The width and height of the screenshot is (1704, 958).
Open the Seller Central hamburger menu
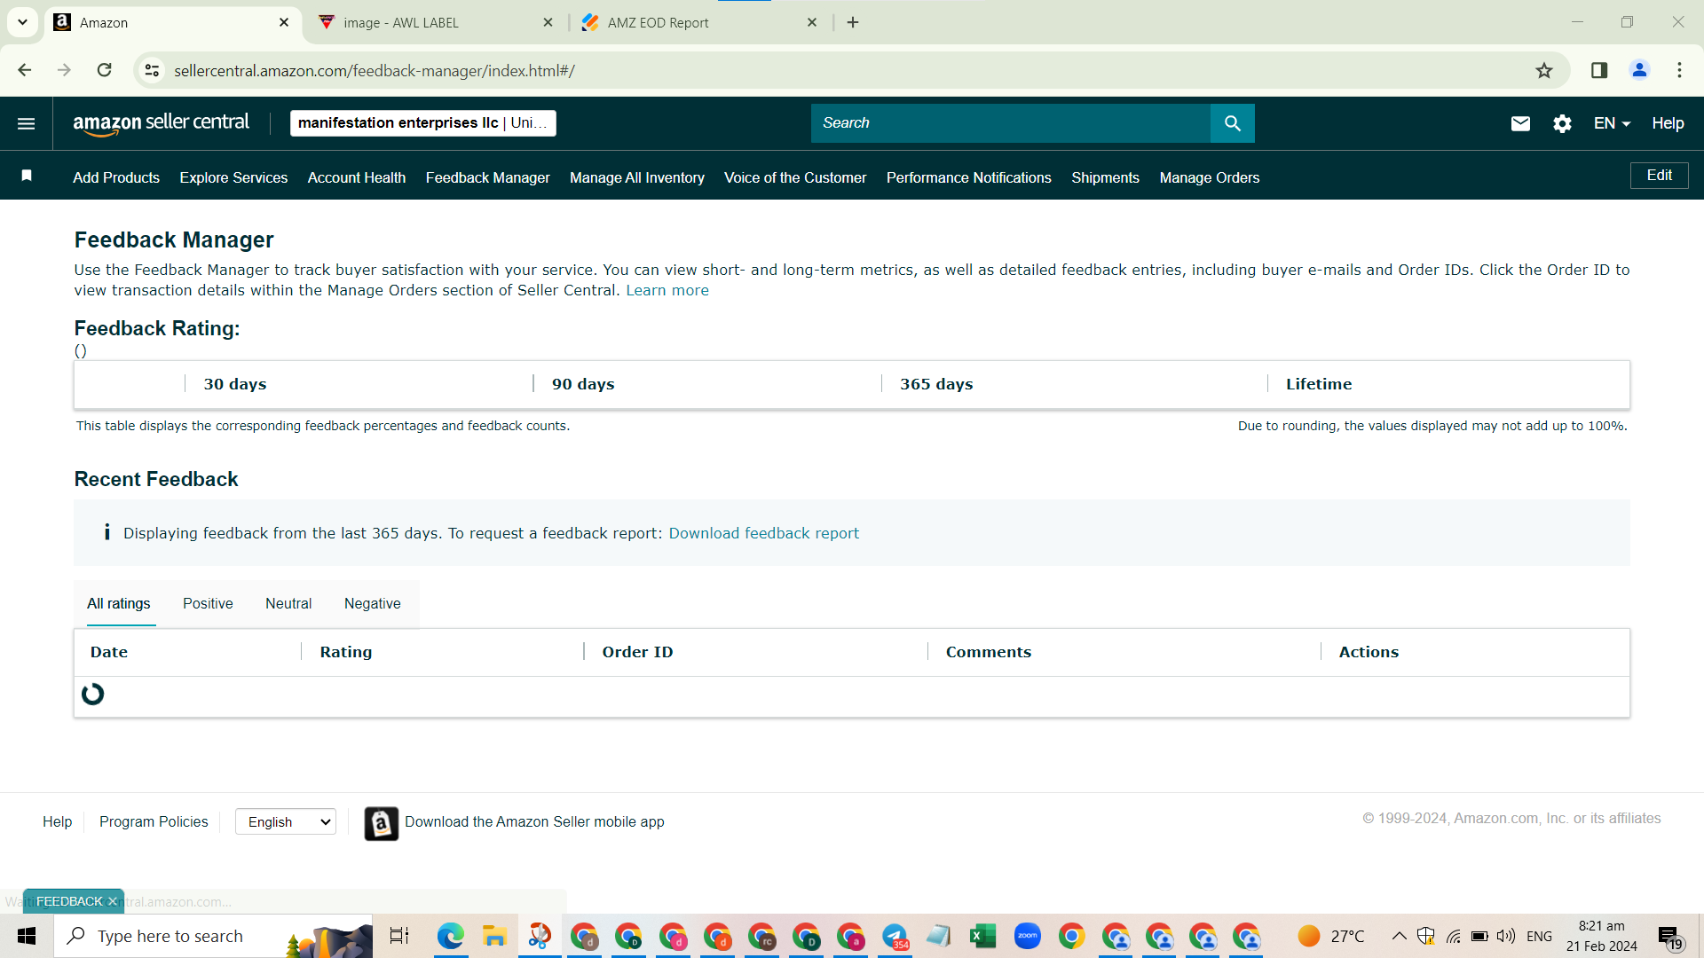pos(27,123)
